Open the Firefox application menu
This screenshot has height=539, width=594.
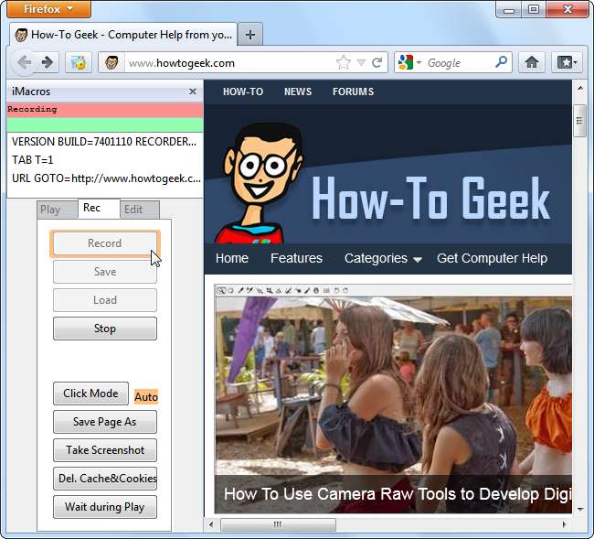click(x=48, y=9)
